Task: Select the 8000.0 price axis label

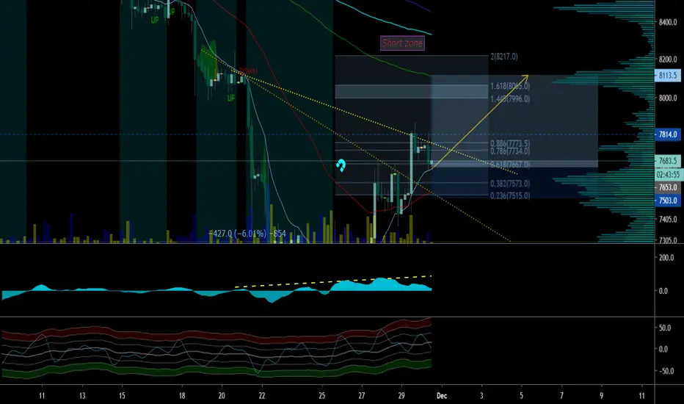Action: (668, 98)
